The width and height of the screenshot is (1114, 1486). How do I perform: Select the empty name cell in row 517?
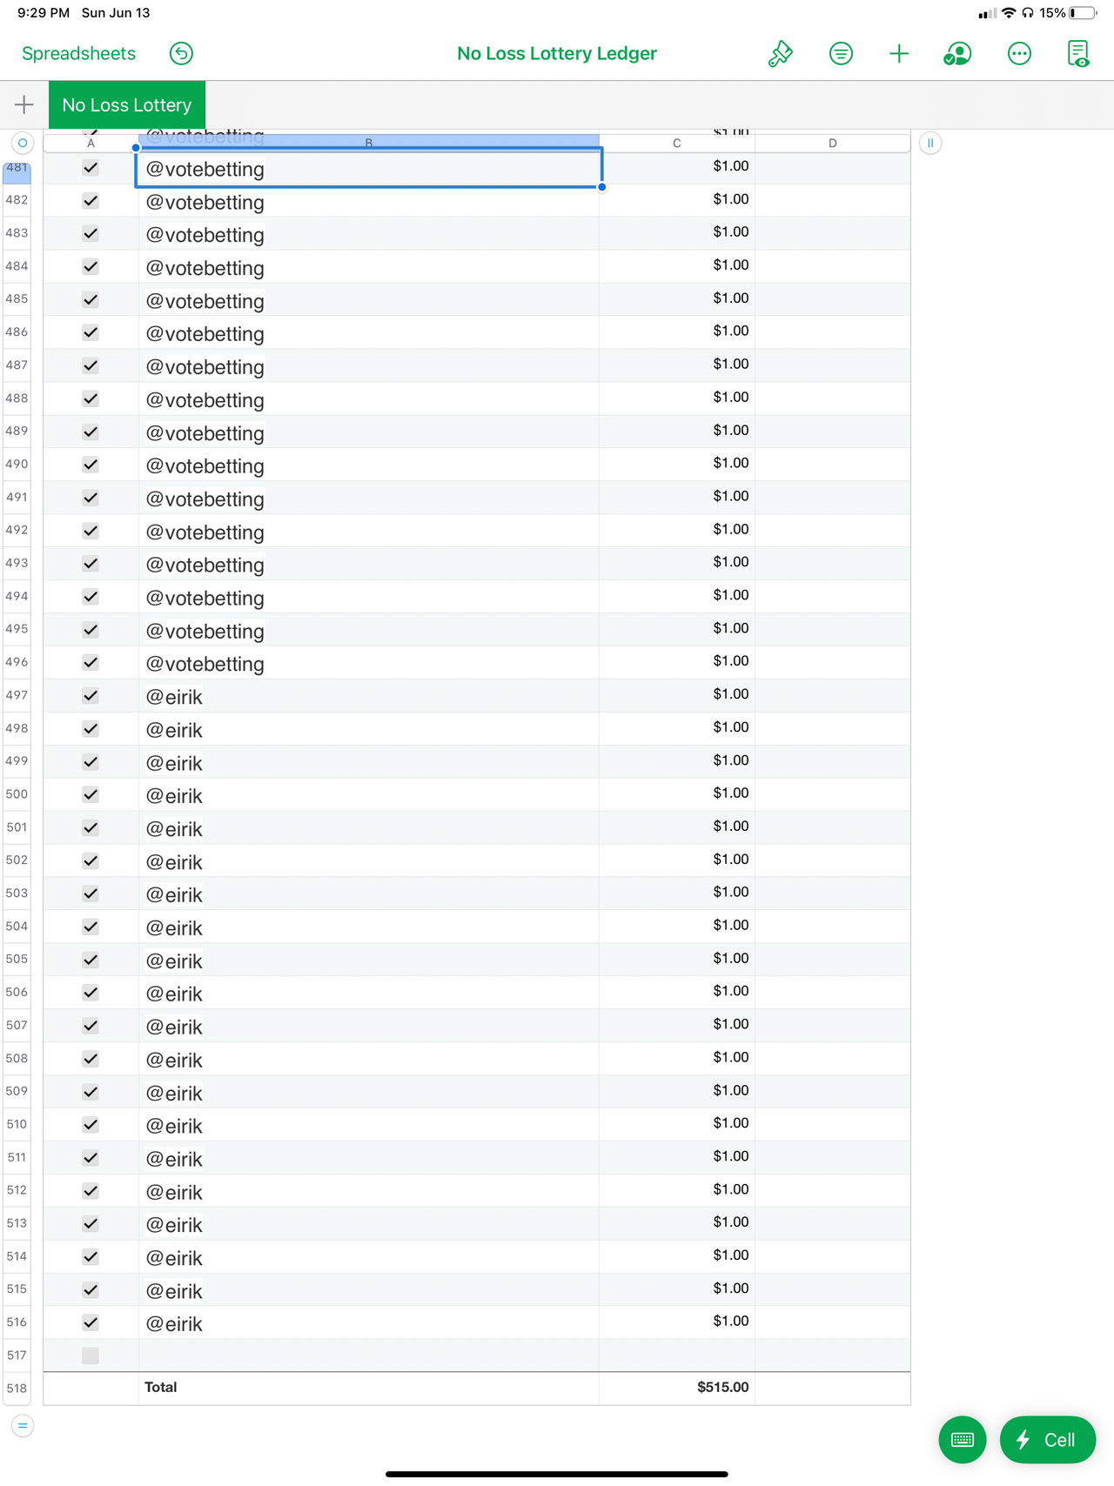(369, 1355)
